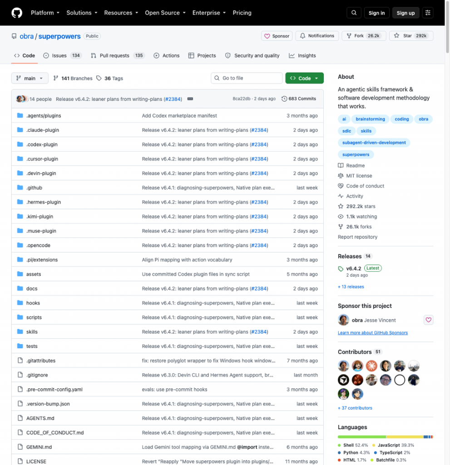Image resolution: width=450 pixels, height=465 pixels.
Task: Switch to the Actions tab
Action: [x=166, y=55]
